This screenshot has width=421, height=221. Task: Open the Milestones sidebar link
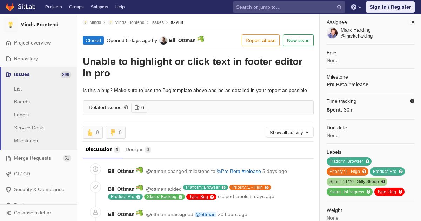point(26,141)
